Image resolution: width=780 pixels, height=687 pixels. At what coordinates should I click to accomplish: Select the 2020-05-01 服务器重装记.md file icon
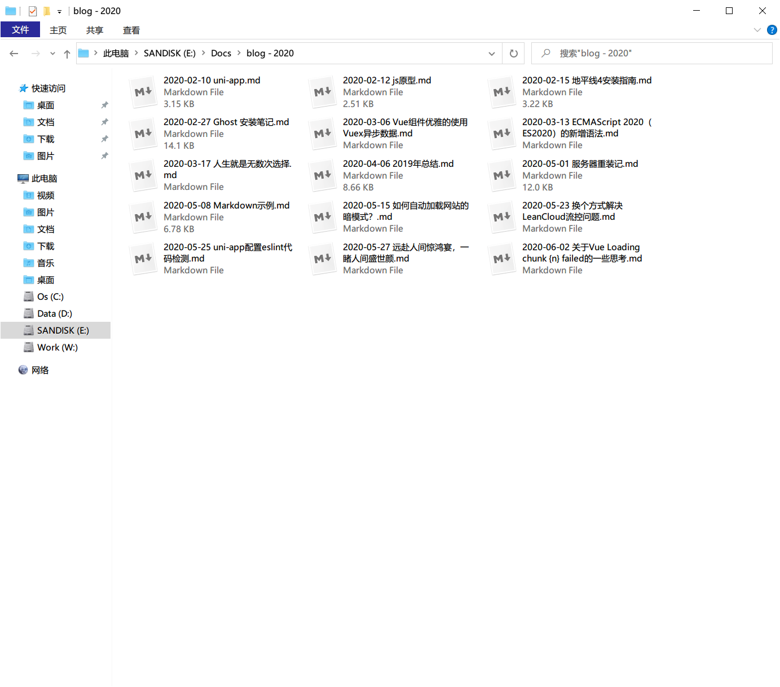[502, 175]
